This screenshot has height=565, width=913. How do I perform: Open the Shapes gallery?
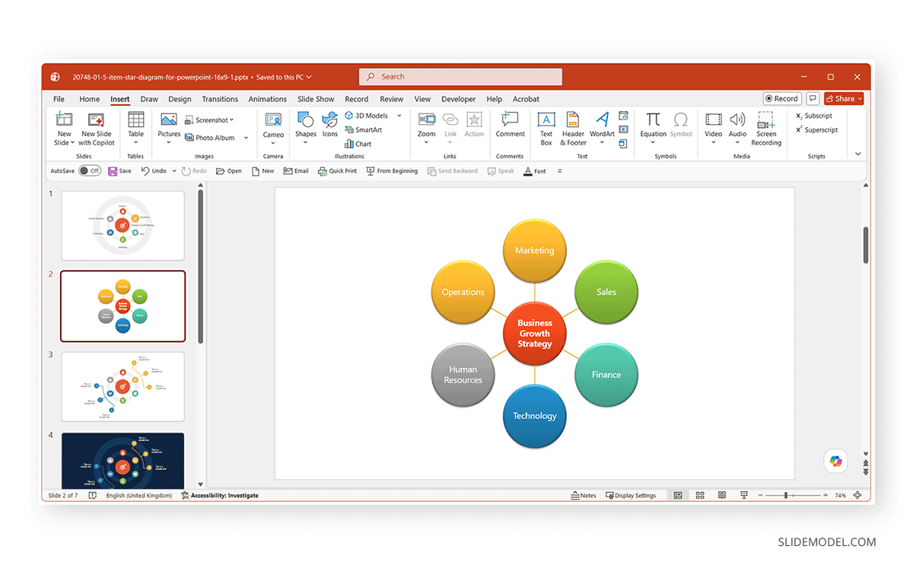[306, 128]
